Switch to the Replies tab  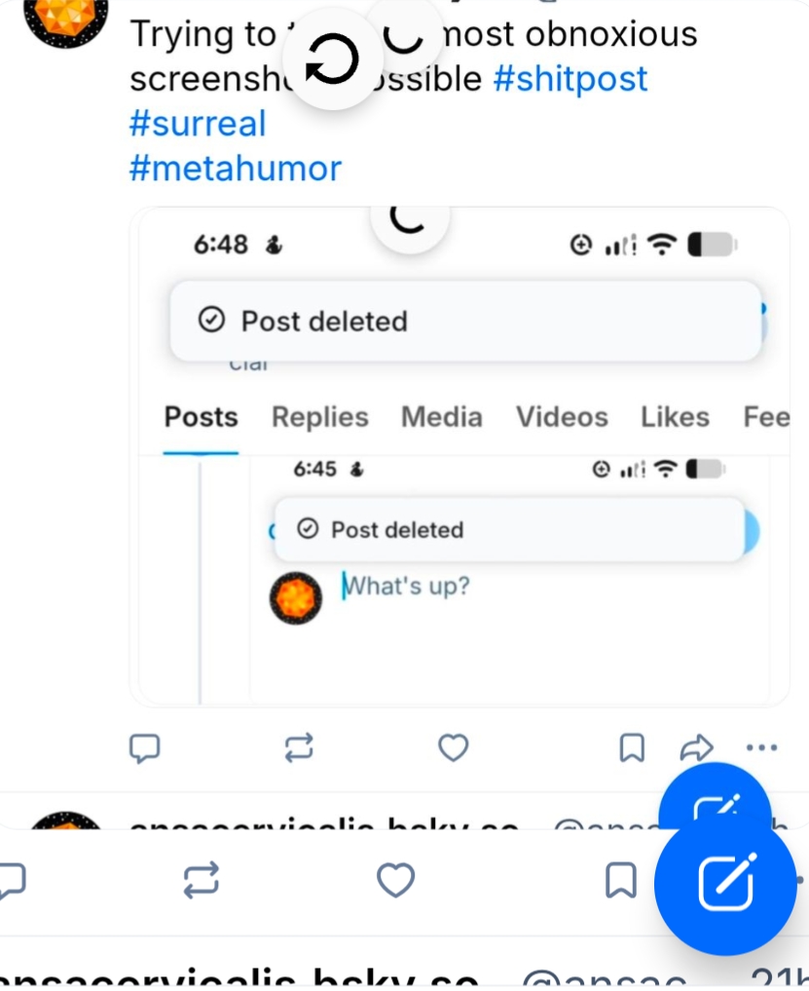pyautogui.click(x=319, y=417)
